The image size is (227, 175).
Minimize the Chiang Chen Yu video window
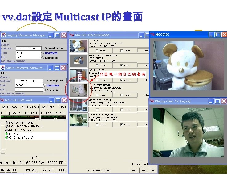(211, 101)
